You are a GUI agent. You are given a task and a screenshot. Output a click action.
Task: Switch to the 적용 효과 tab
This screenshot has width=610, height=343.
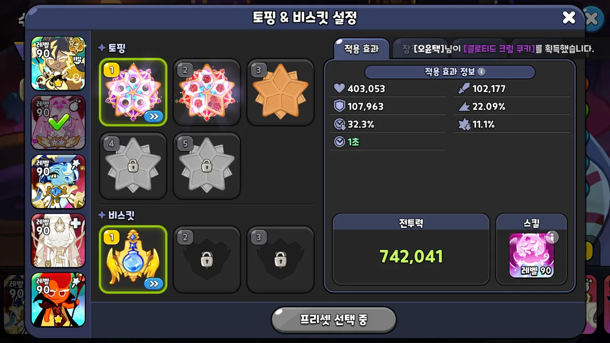(361, 49)
